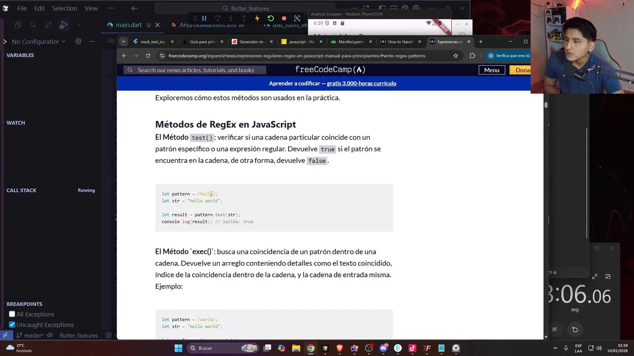Open launch.json gear icon in debug sidebar
The height and width of the screenshot is (356, 634).
click(x=78, y=42)
